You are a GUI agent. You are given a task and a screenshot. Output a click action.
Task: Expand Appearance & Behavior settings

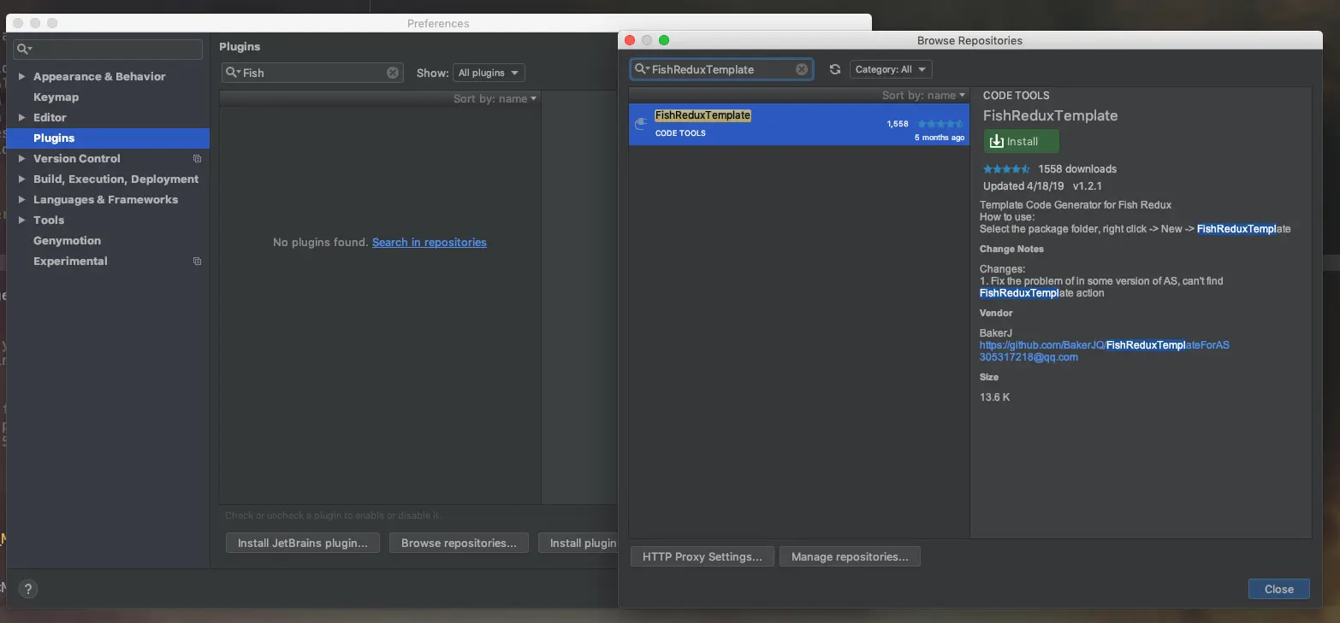[21, 77]
